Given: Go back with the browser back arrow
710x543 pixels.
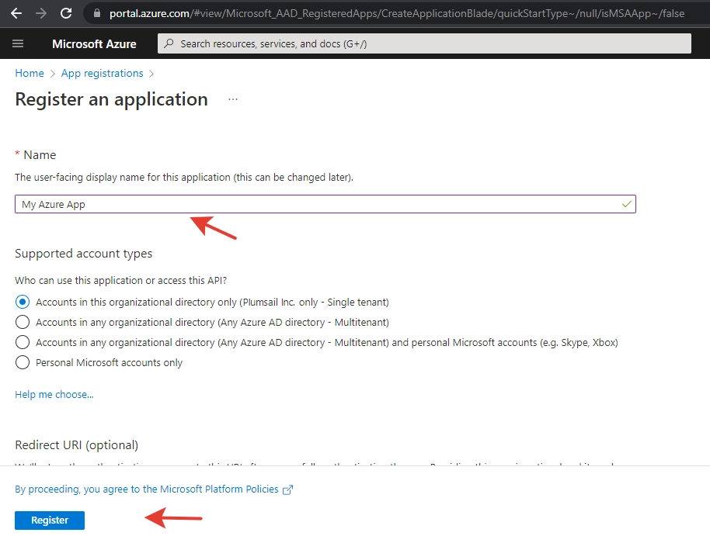Looking at the screenshot, I should point(16,13).
